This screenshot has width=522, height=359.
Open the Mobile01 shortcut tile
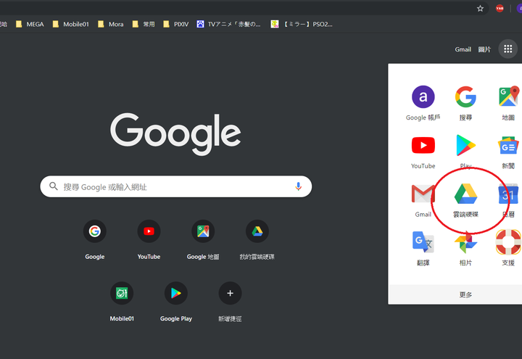pyautogui.click(x=122, y=302)
